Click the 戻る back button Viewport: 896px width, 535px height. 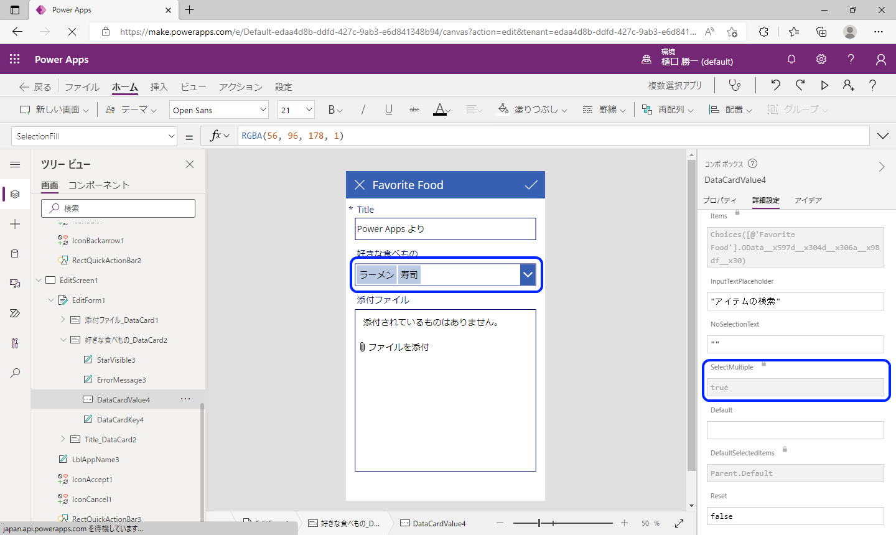click(x=35, y=87)
